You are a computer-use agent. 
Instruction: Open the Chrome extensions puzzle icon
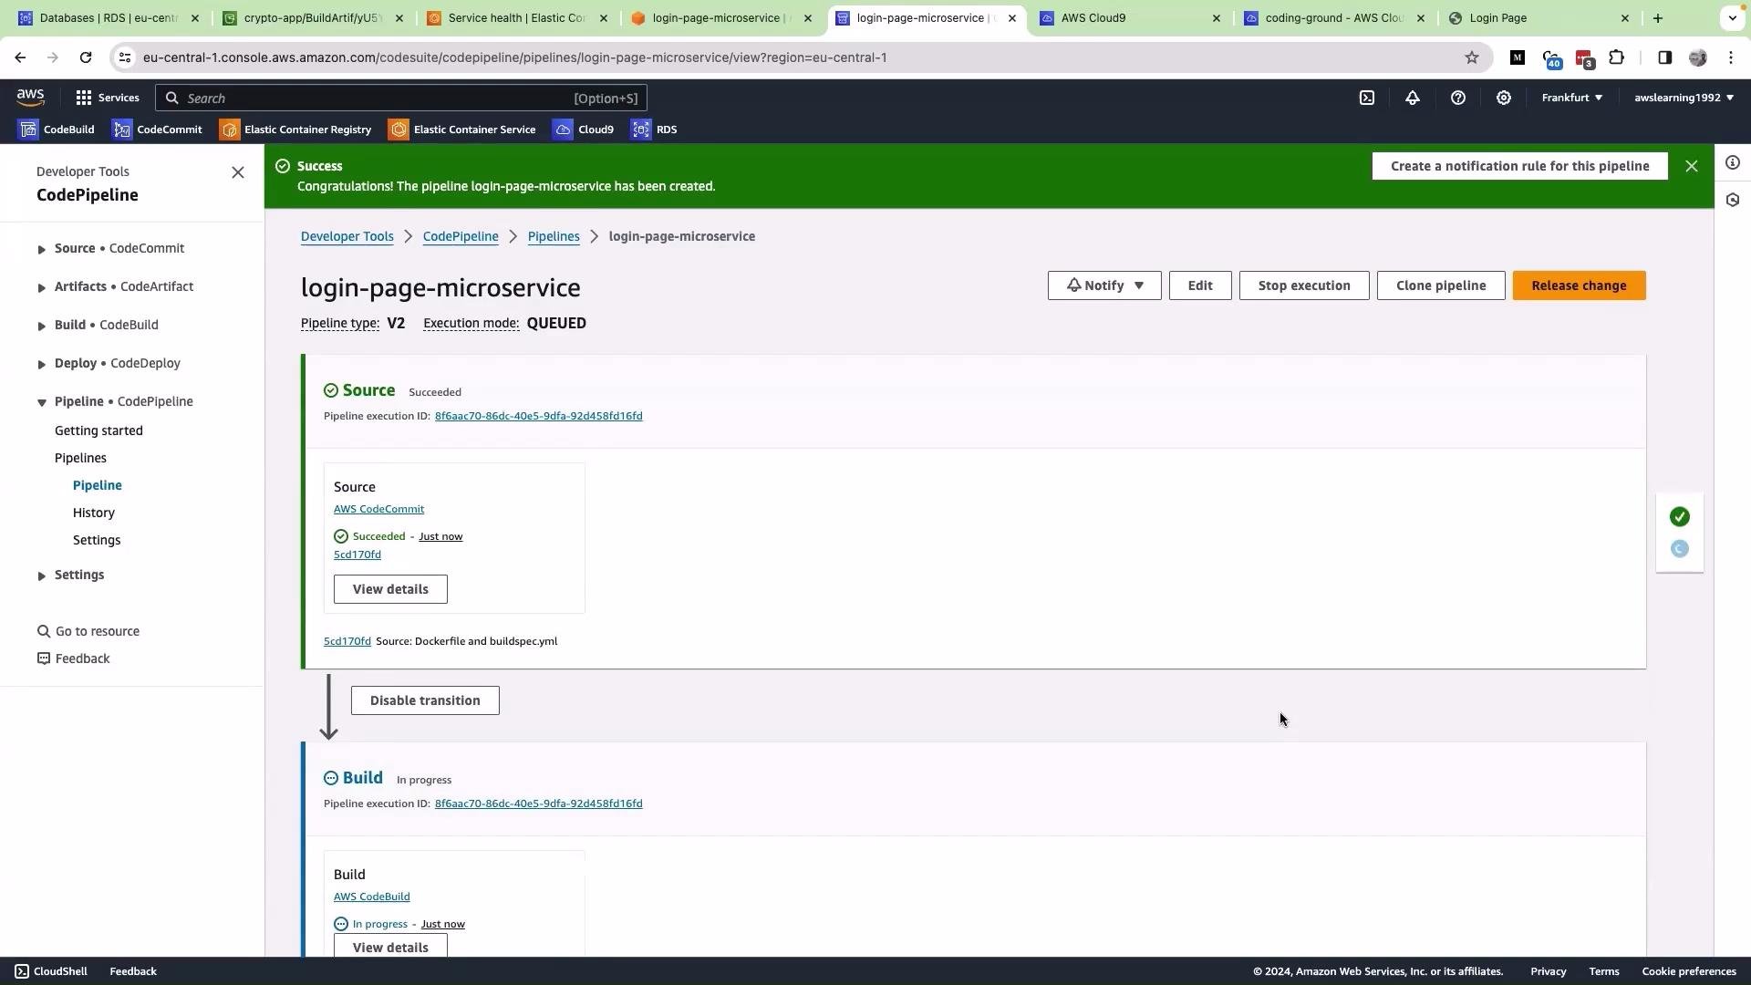(x=1617, y=57)
